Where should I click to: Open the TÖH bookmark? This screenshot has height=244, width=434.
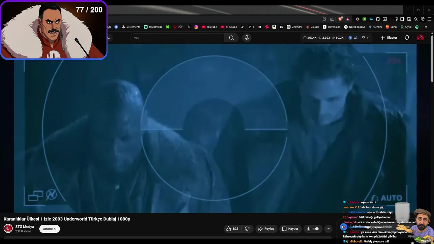[178, 27]
